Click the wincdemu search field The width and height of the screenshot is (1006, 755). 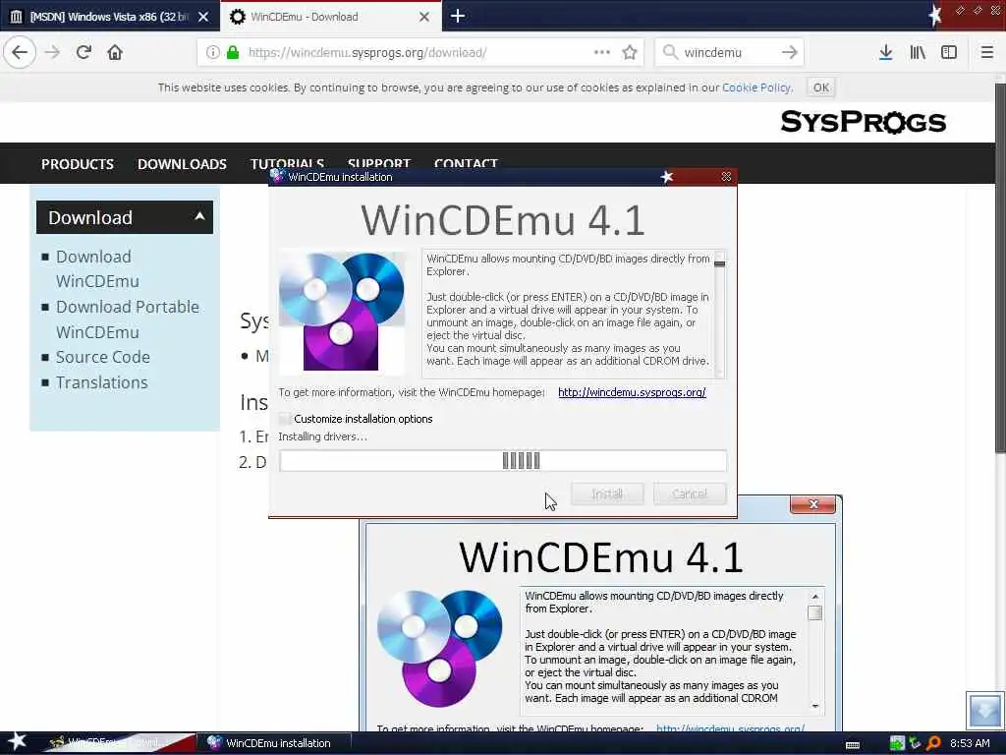(x=728, y=52)
